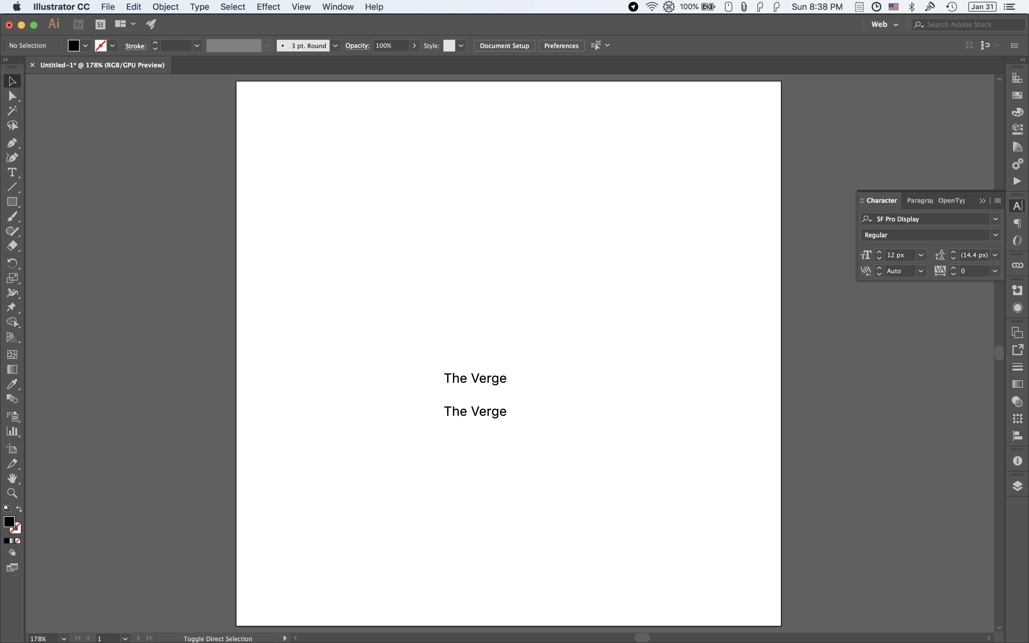Select the Gradient tool
Image resolution: width=1029 pixels, height=643 pixels.
(12, 369)
